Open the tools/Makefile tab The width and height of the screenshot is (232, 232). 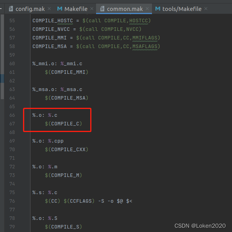coord(182,9)
